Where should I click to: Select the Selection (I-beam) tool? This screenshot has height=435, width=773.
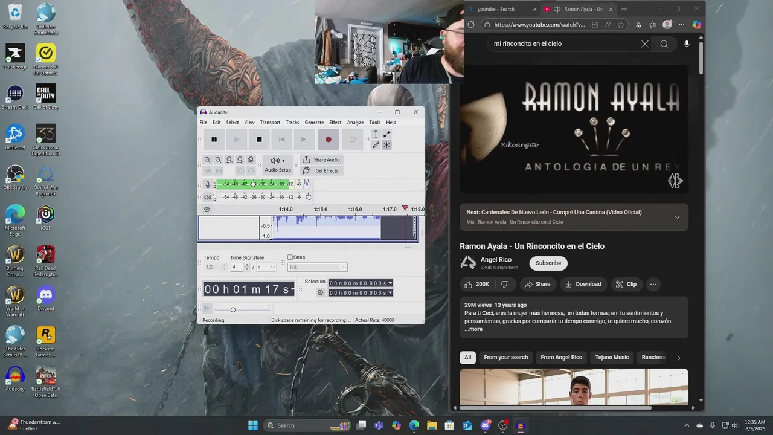point(376,134)
